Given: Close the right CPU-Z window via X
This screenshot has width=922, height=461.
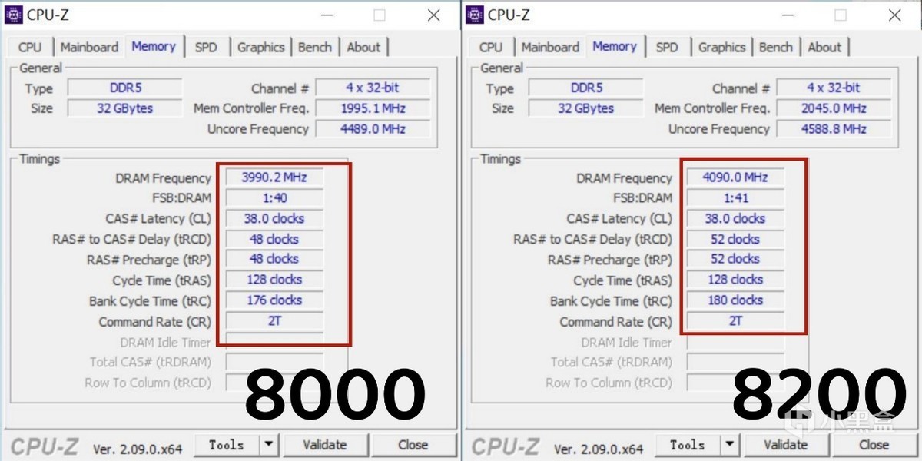Looking at the screenshot, I should pos(895,15).
